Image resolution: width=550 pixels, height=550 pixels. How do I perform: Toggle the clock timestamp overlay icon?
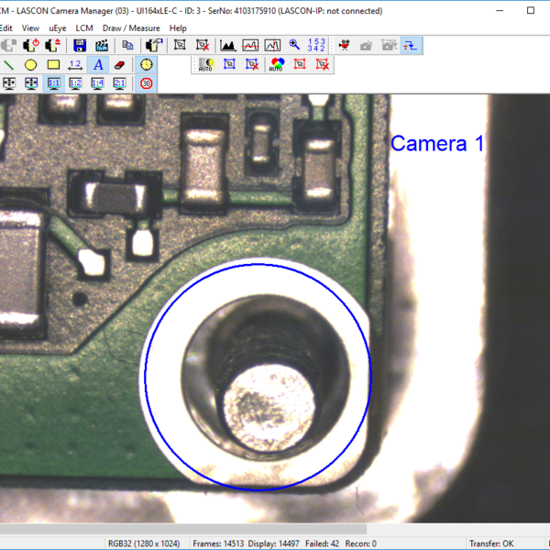pyautogui.click(x=147, y=65)
